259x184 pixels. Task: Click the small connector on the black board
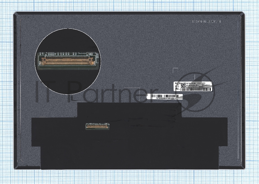pos(98,126)
